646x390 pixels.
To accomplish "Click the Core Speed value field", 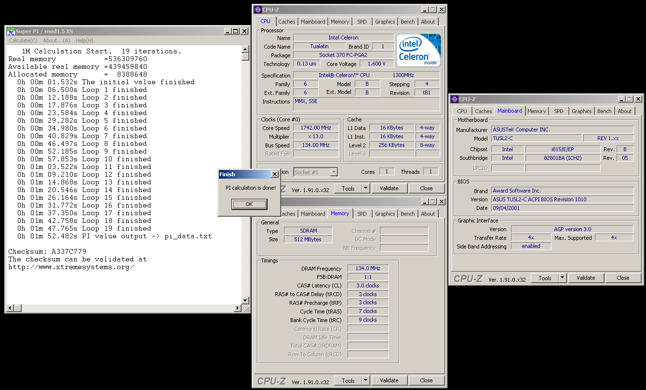I will tap(316, 128).
